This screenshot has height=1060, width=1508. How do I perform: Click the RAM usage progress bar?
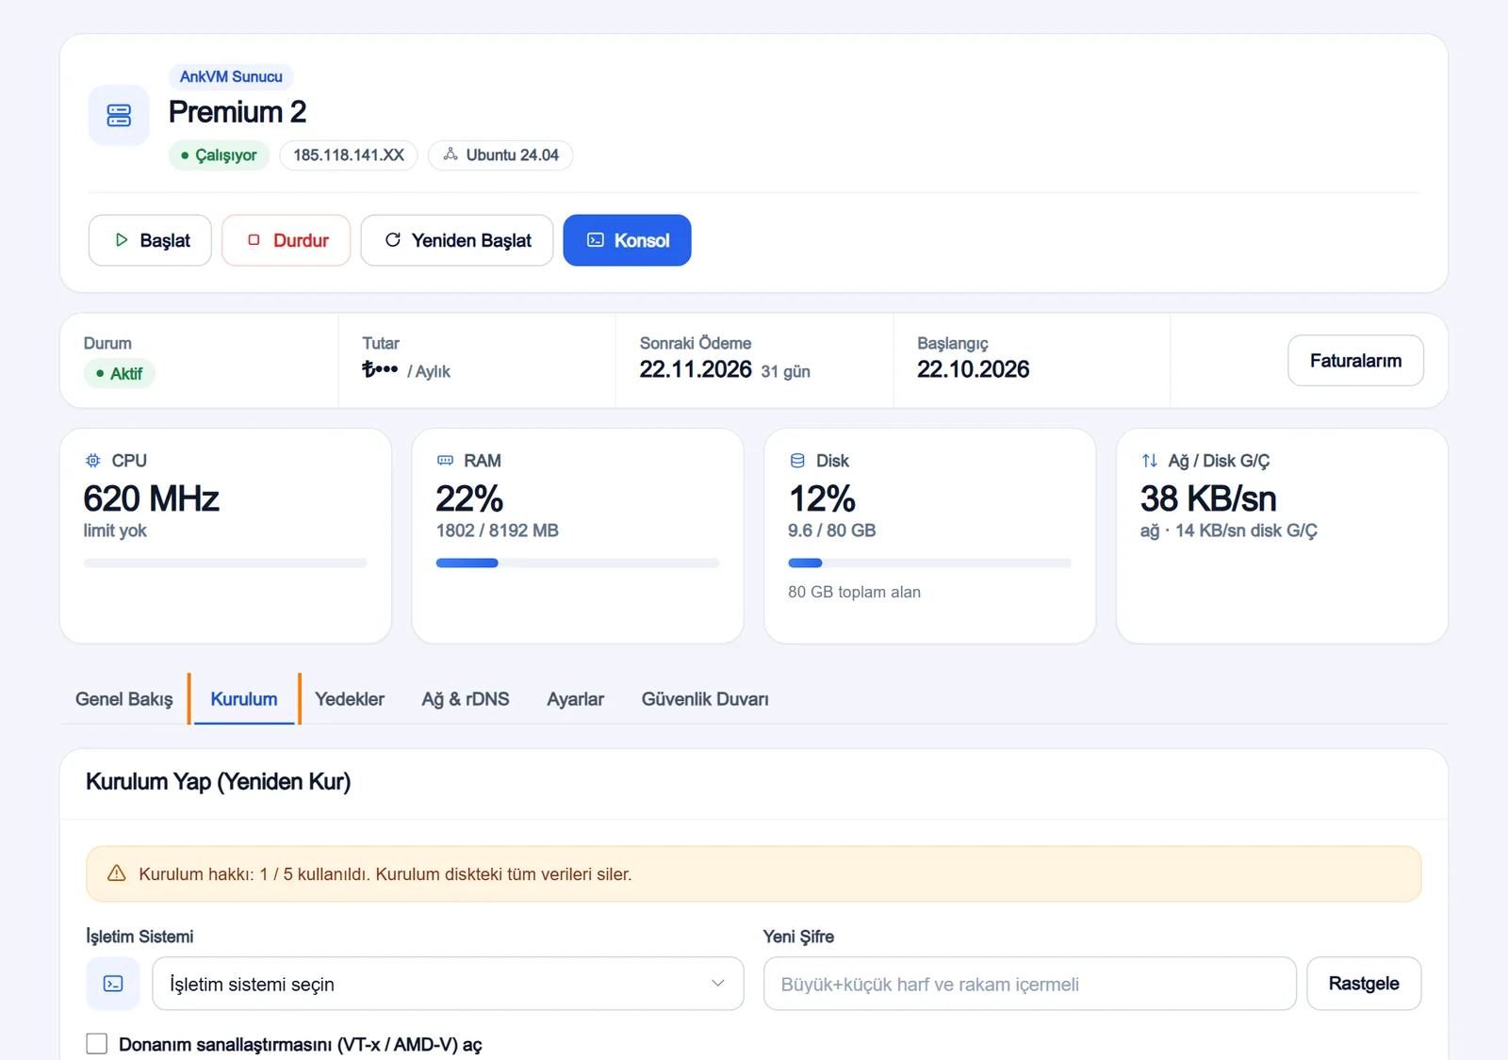click(x=578, y=563)
